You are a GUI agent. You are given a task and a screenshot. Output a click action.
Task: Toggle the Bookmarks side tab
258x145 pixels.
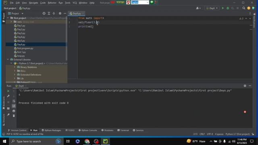pyautogui.click(x=4, y=103)
